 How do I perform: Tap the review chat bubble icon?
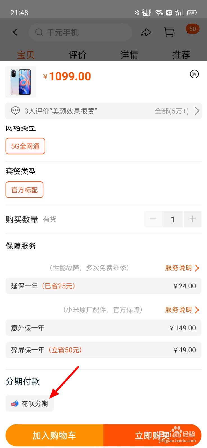15,111
